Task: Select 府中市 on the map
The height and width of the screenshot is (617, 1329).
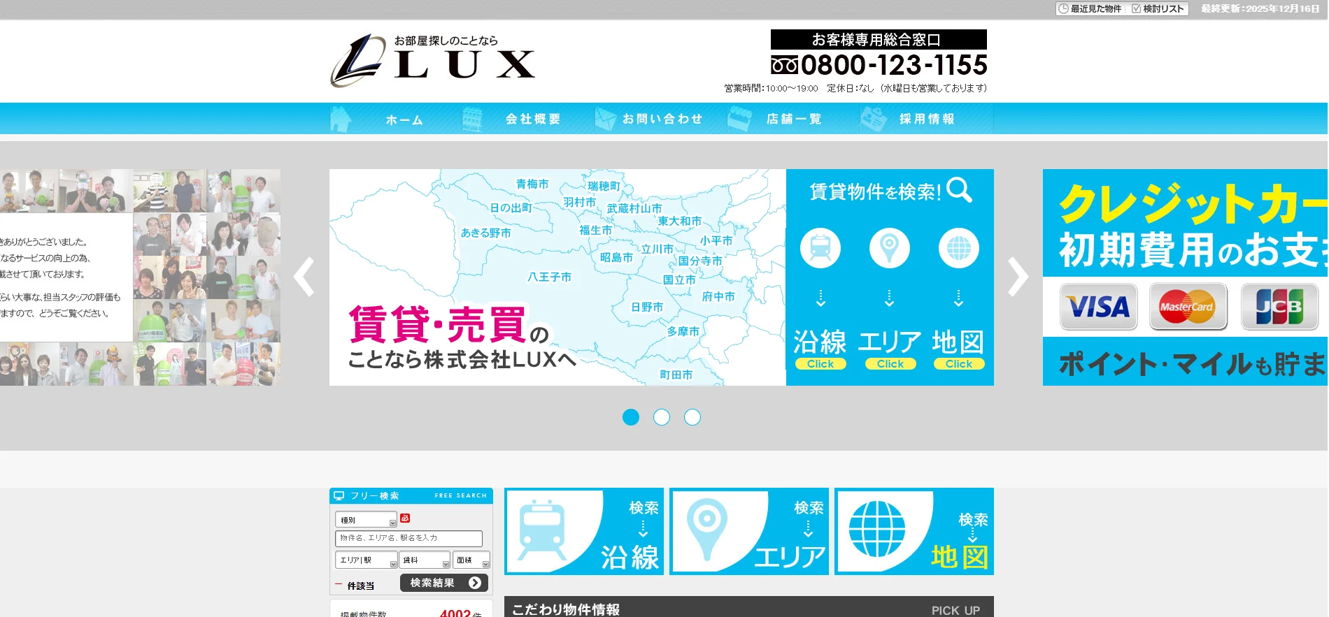Action: [718, 297]
